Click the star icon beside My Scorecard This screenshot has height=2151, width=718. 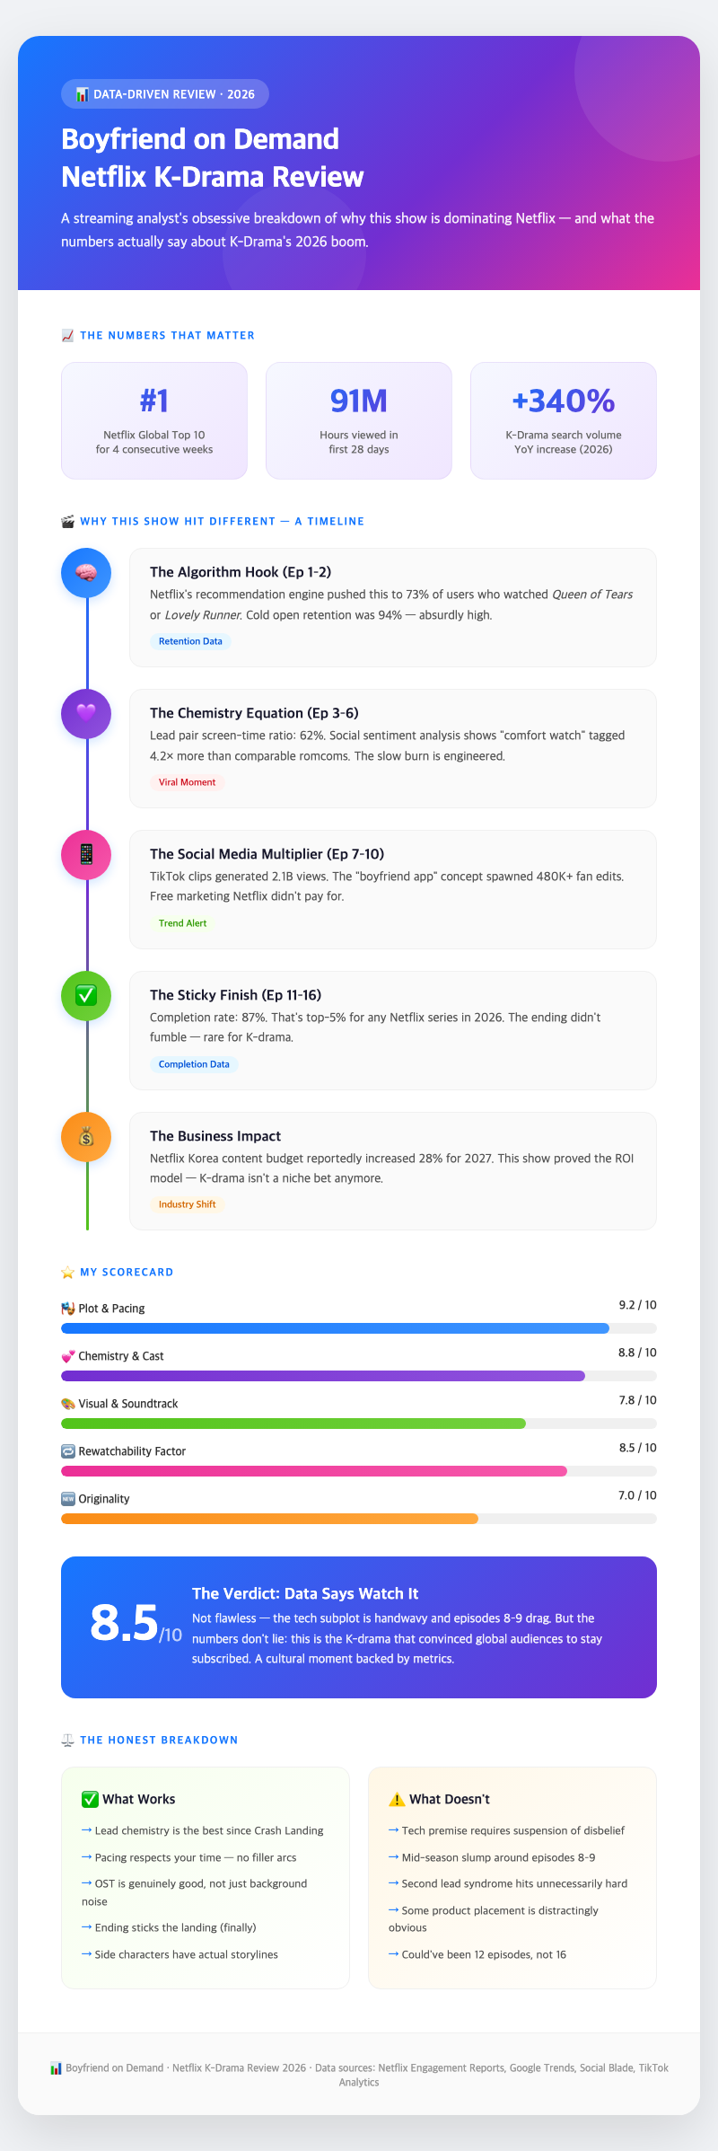pos(67,1272)
